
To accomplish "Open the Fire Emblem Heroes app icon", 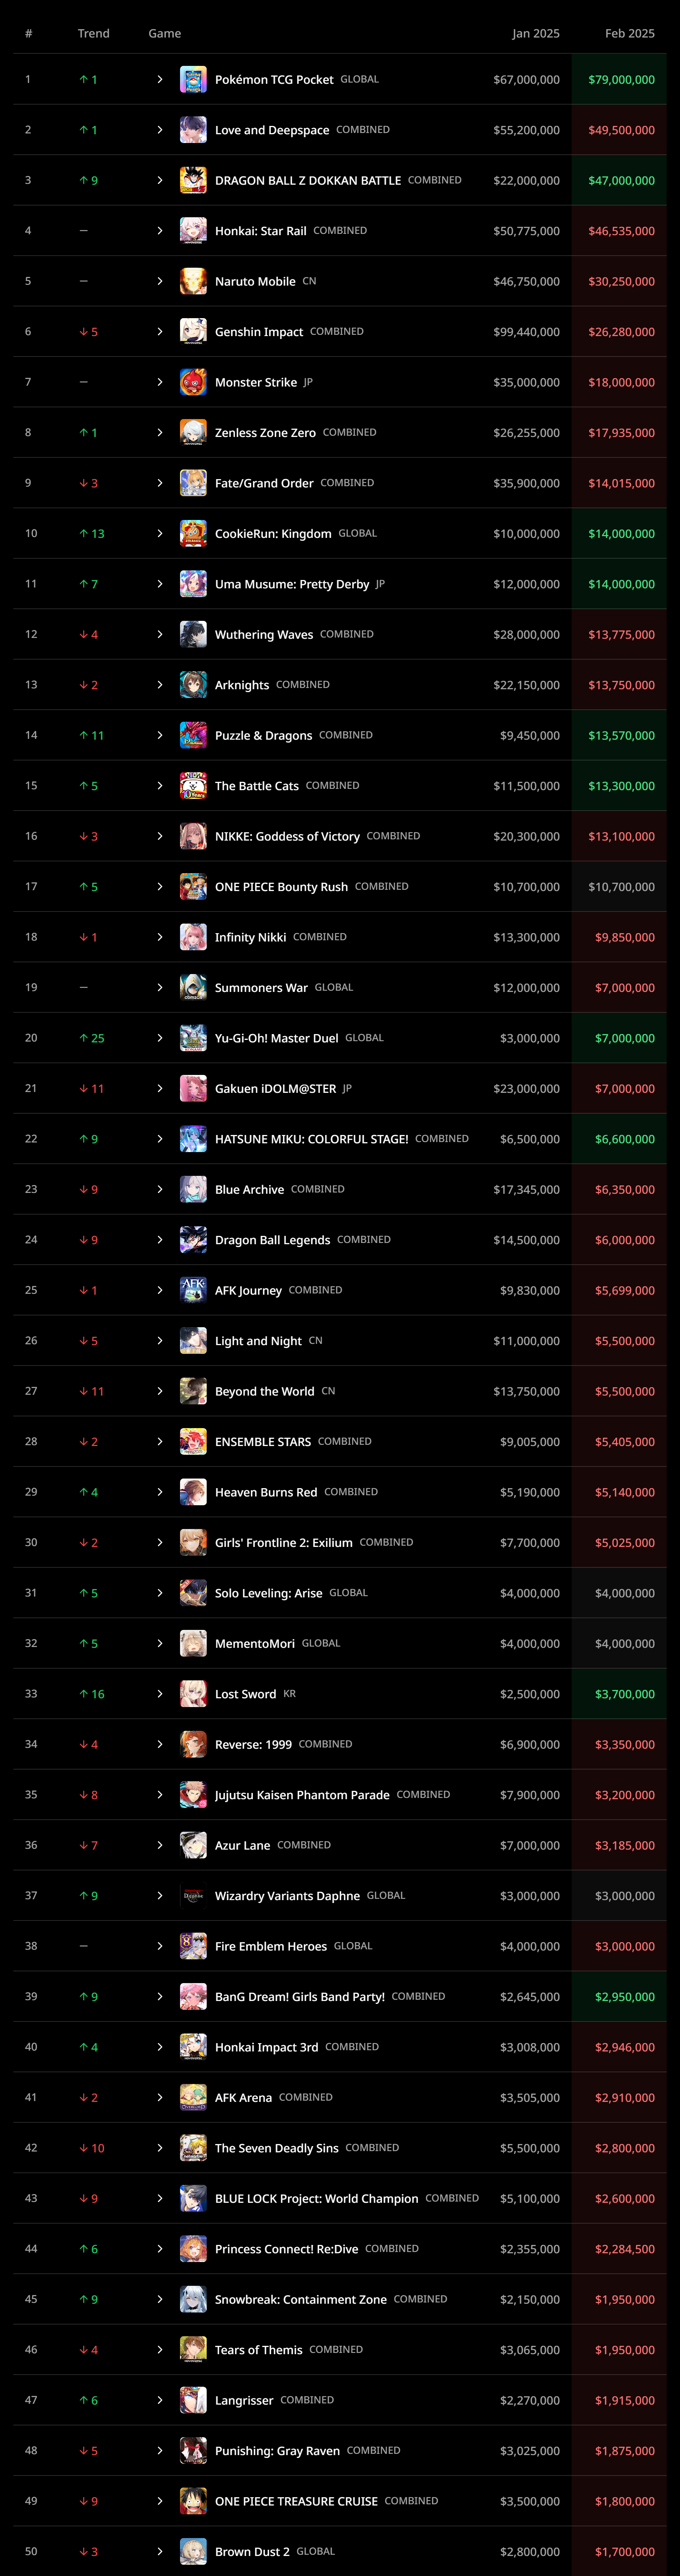I will click(x=193, y=1945).
